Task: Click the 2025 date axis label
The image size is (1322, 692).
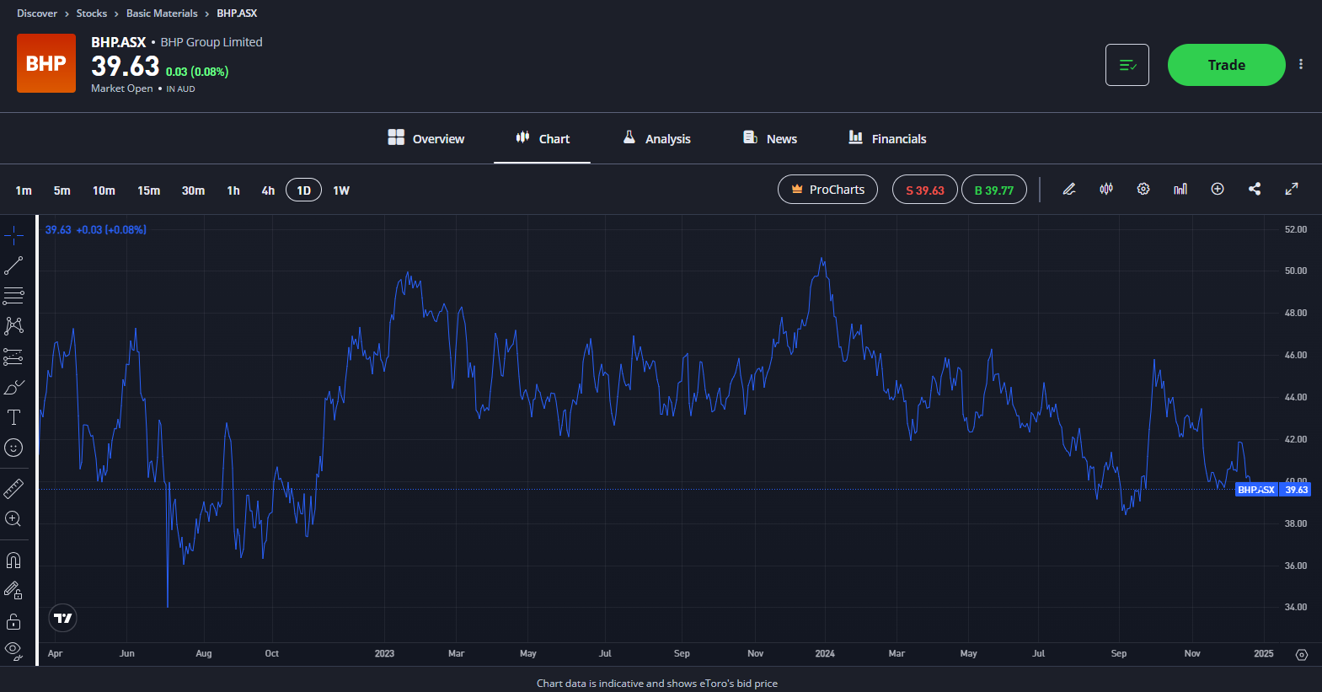Action: click(x=1264, y=653)
